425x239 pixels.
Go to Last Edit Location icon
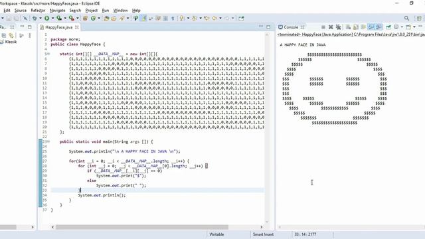[x=207, y=18]
